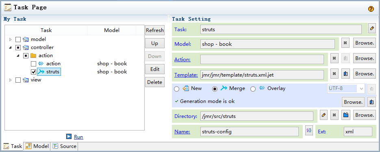Click the pencil icon beside the Directory field

323,115
